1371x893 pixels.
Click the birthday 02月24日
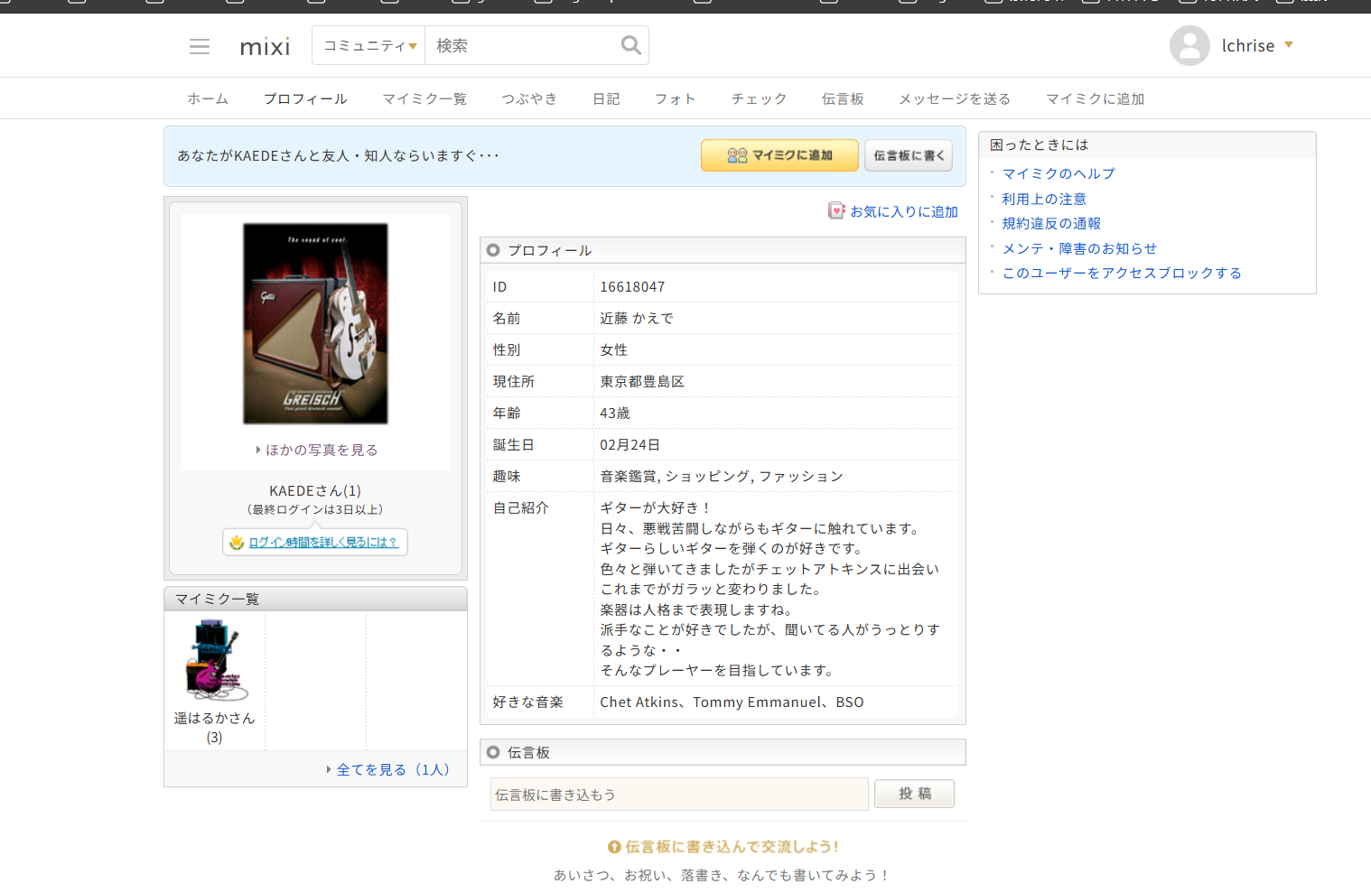(x=630, y=444)
